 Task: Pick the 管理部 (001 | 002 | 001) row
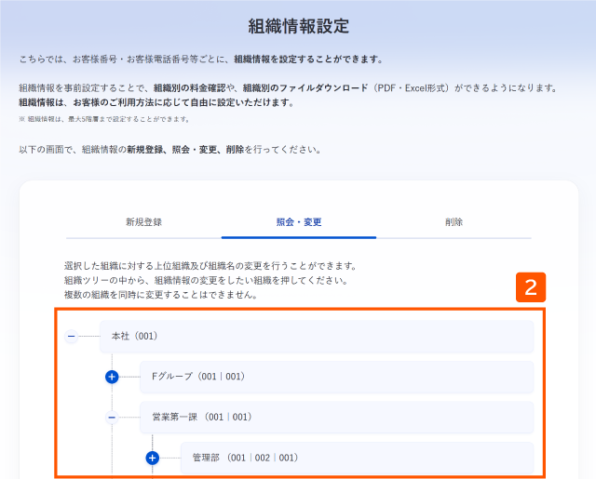(357, 458)
